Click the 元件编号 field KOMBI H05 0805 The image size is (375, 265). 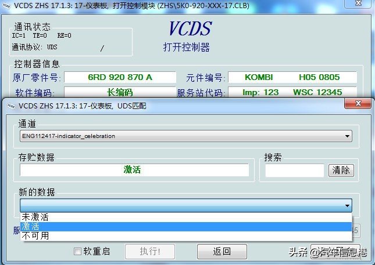pyautogui.click(x=292, y=77)
